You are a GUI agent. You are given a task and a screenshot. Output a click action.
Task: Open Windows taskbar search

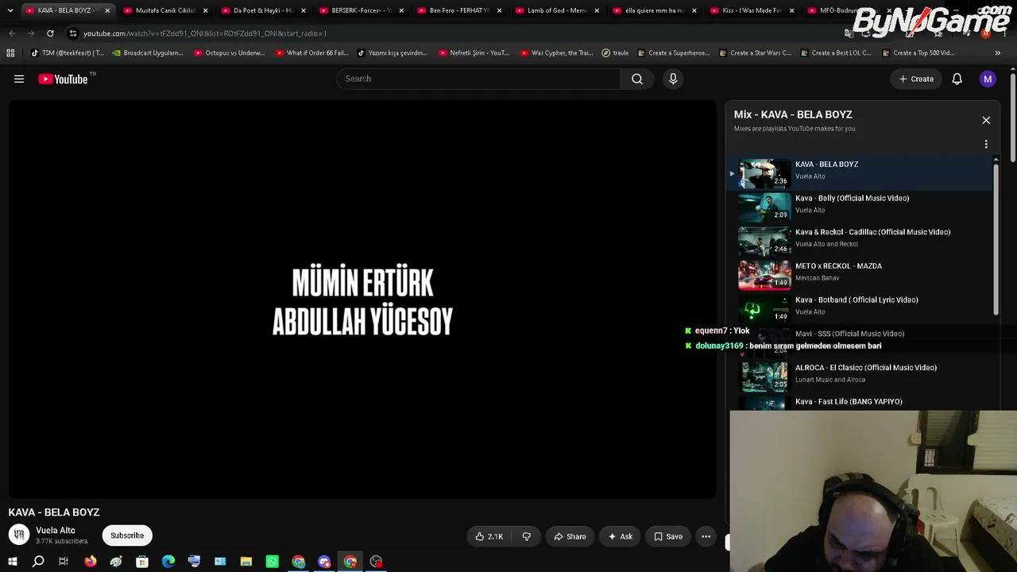pyautogui.click(x=38, y=562)
